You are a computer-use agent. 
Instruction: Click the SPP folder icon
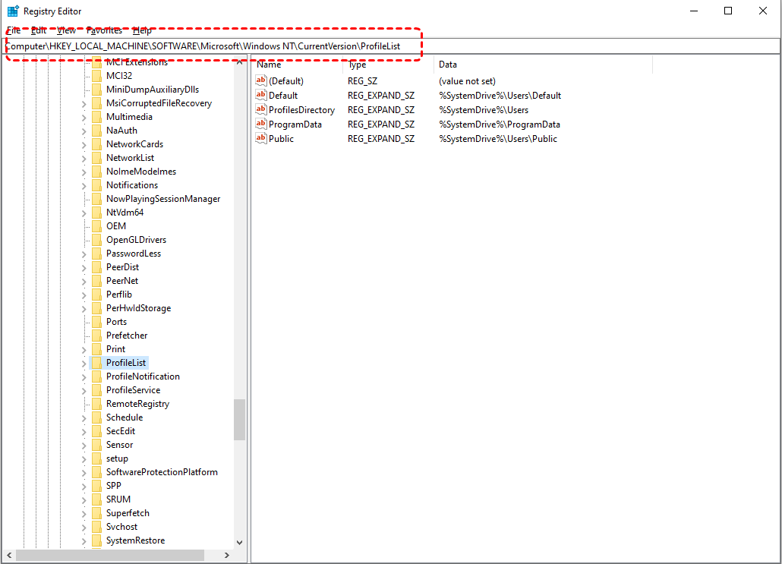tap(96, 486)
